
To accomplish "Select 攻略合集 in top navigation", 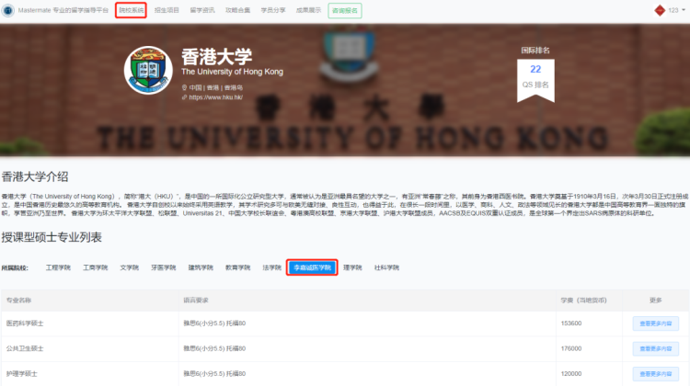I will pos(237,10).
